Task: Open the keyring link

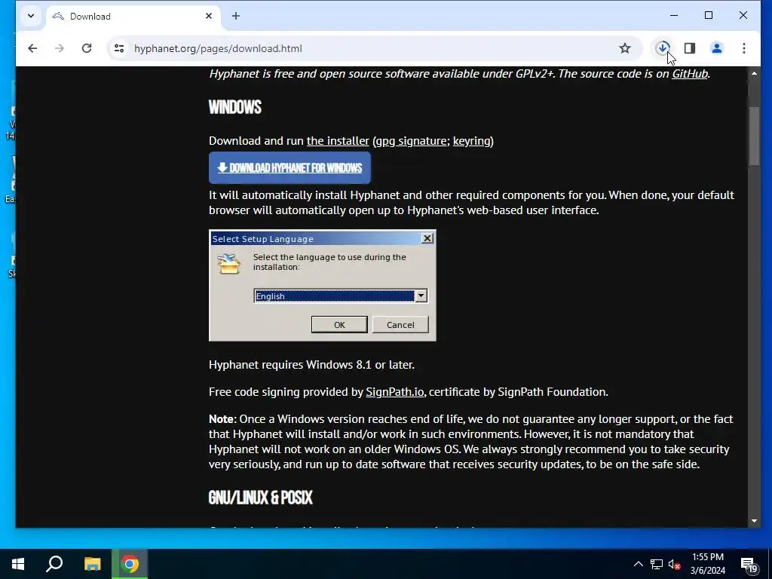Action: click(472, 141)
